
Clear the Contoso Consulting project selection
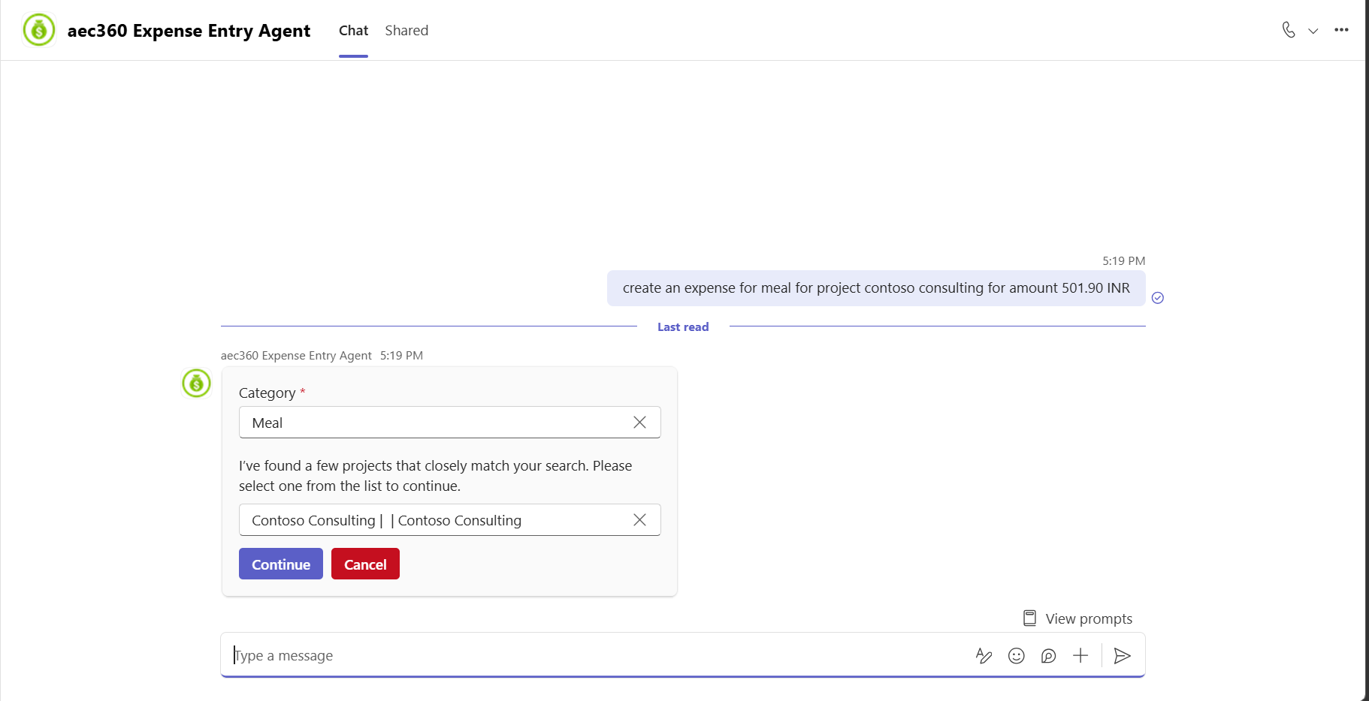coord(639,520)
